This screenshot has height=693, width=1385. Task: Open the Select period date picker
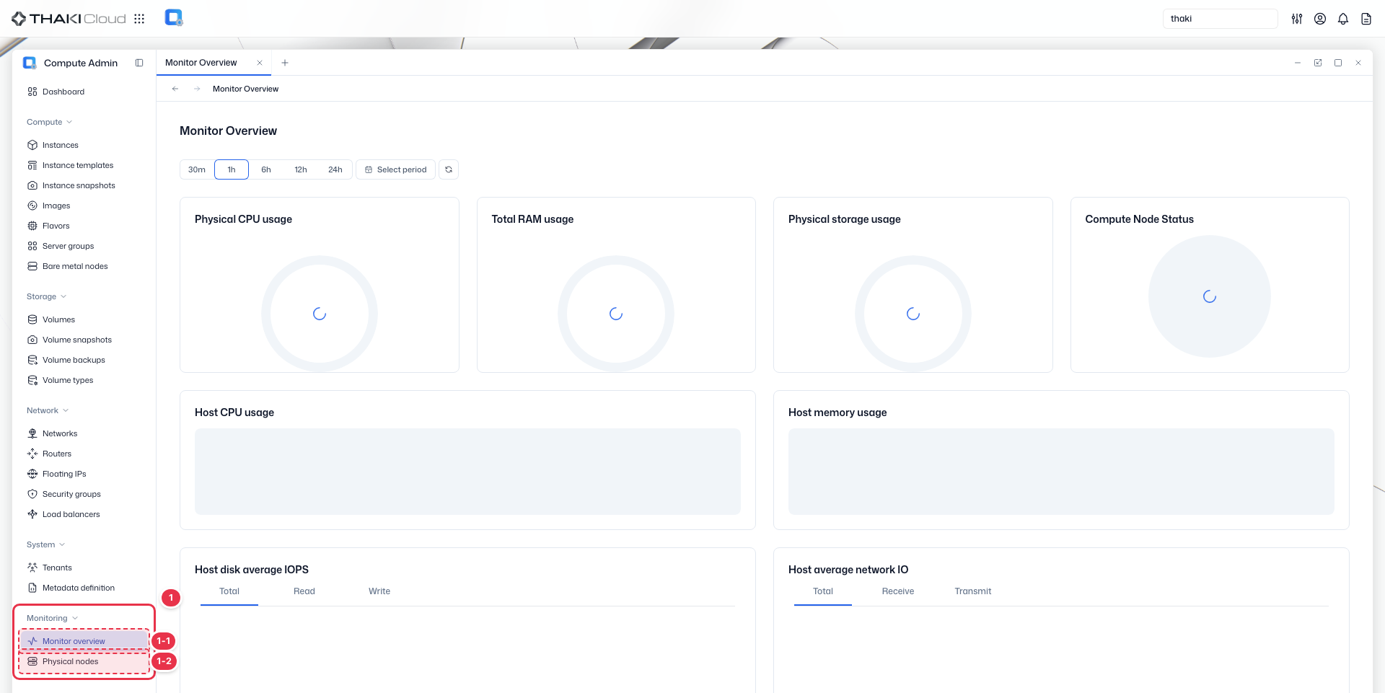point(395,169)
